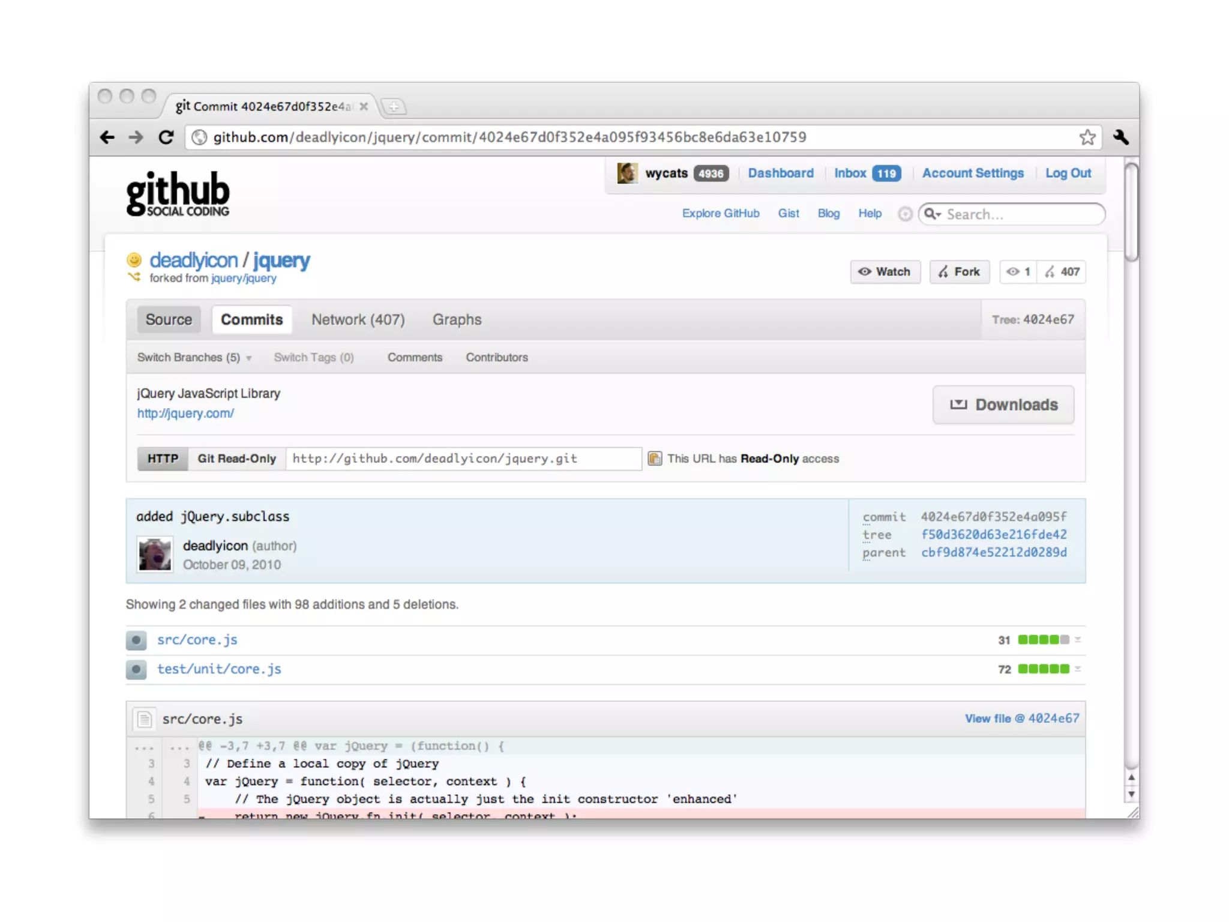Open the browser wrench settings menu
Viewport: 1229px width, 922px height.
pos(1120,137)
